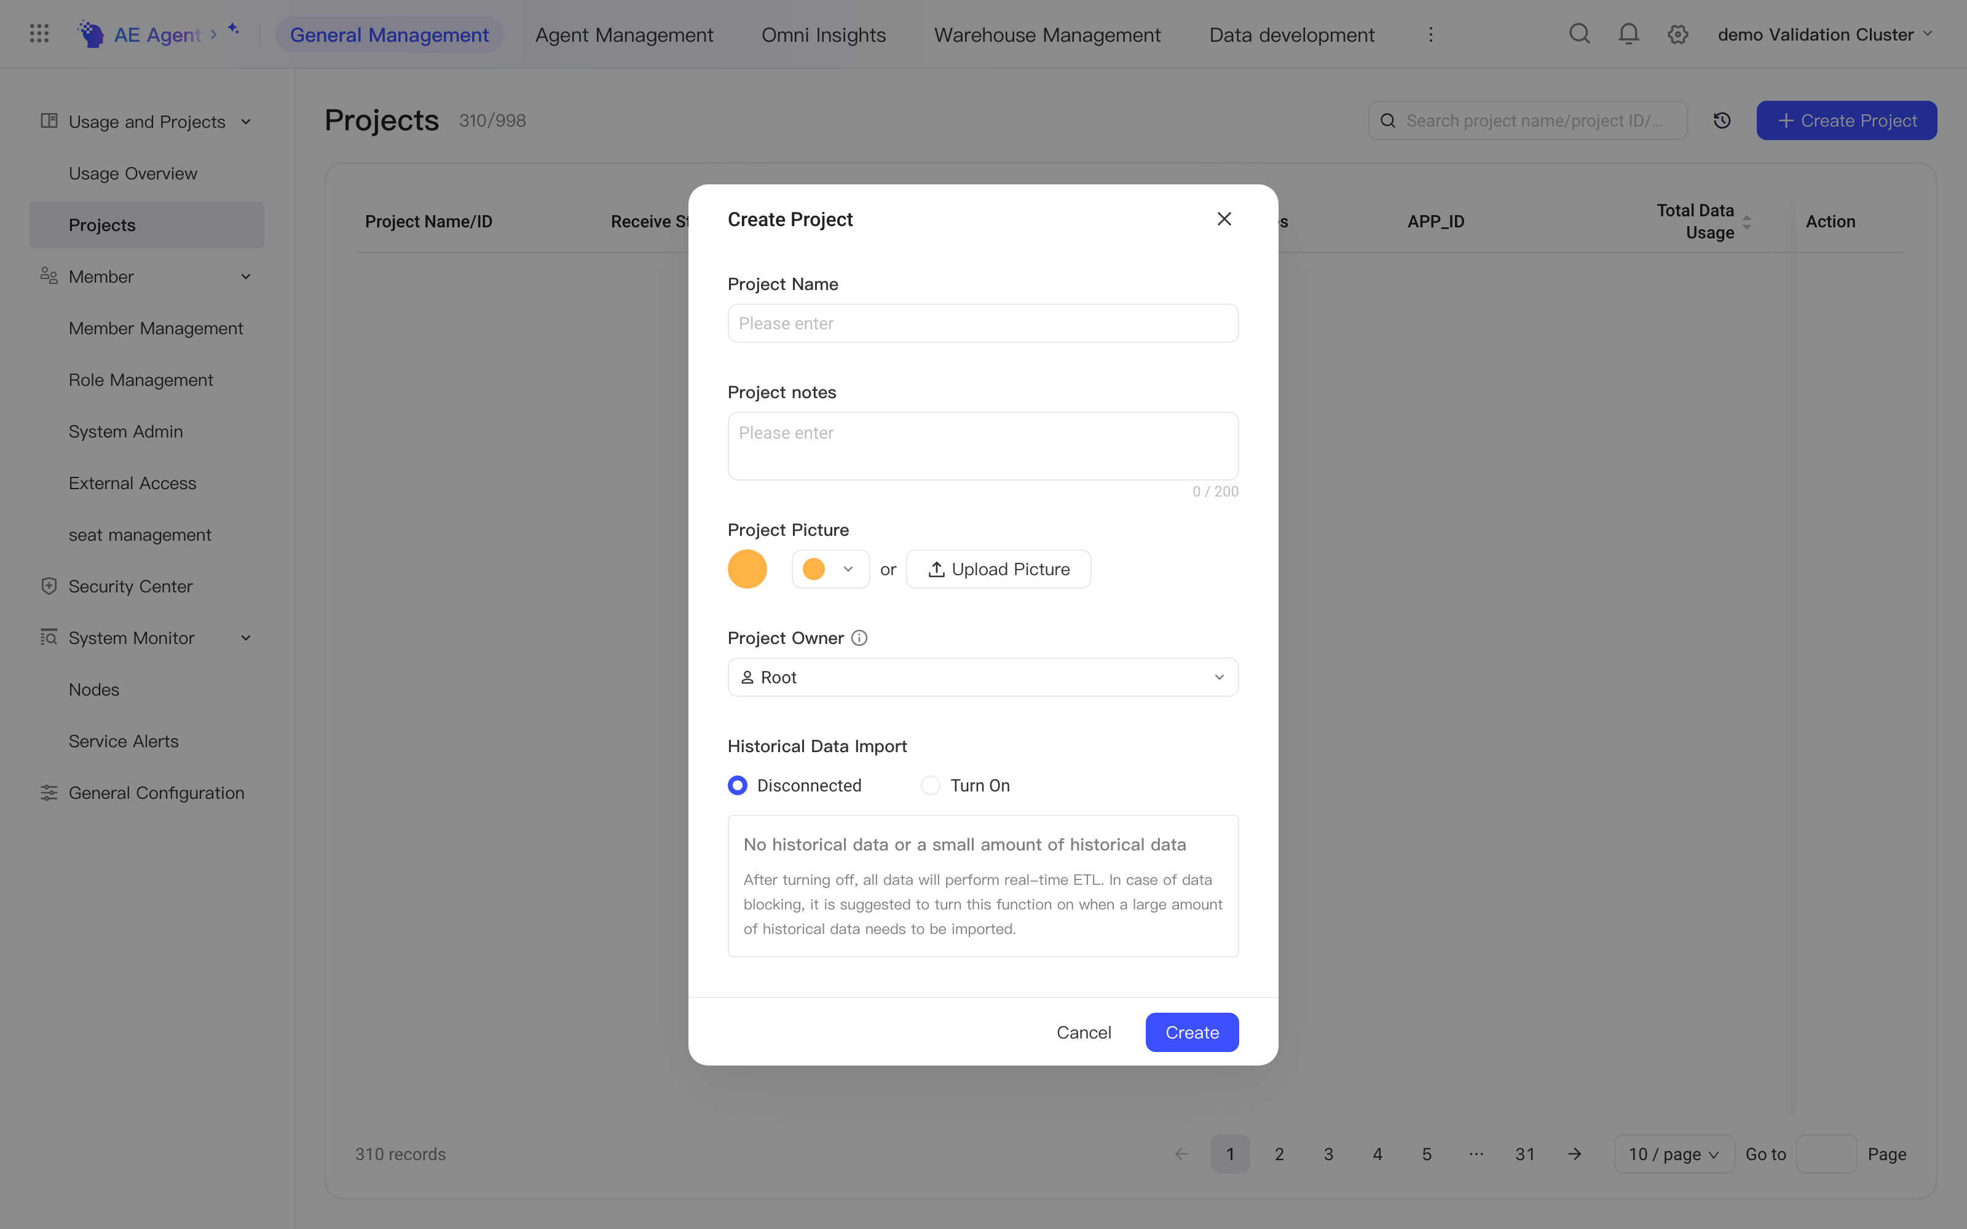Open the 10 / page size dropdown
1967x1229 pixels.
[1674, 1153]
